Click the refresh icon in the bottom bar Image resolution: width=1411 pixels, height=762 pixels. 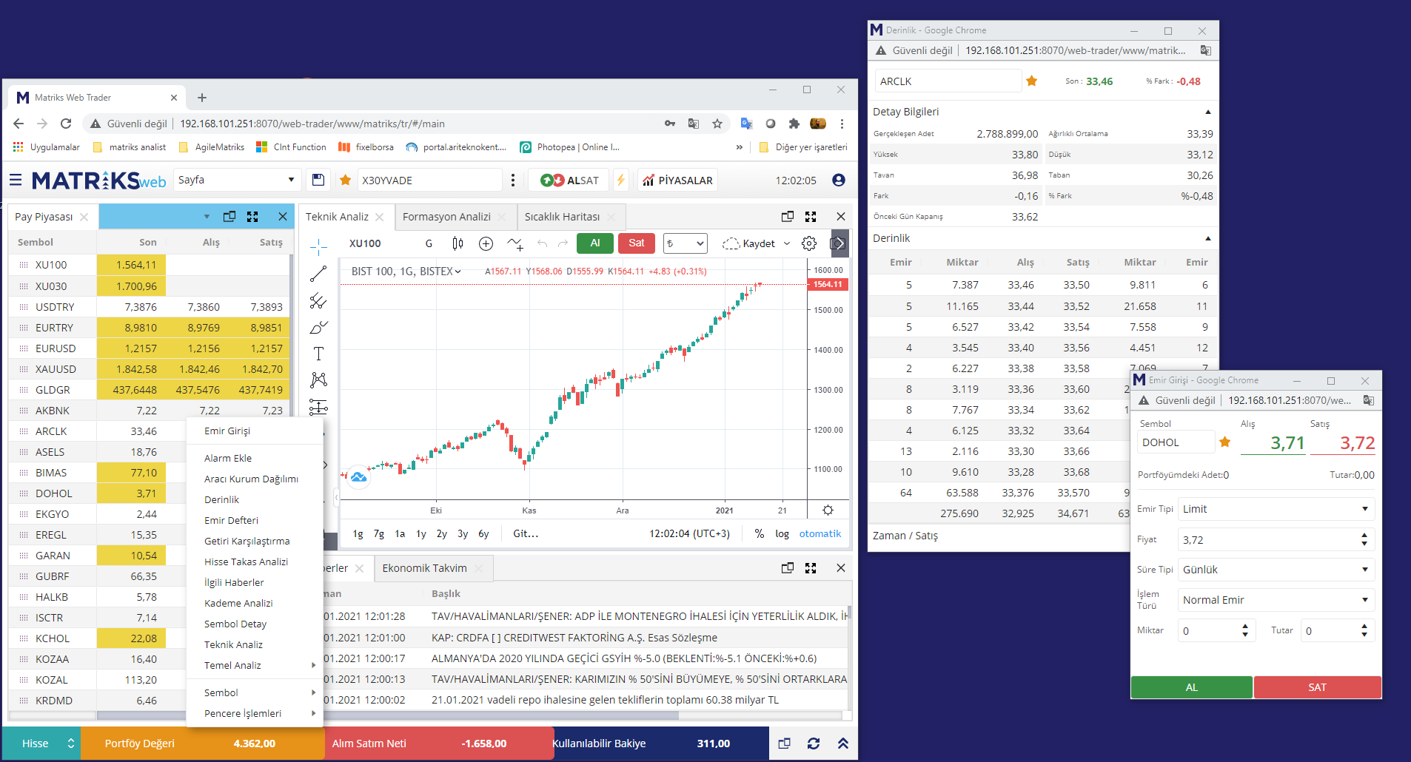(x=814, y=744)
